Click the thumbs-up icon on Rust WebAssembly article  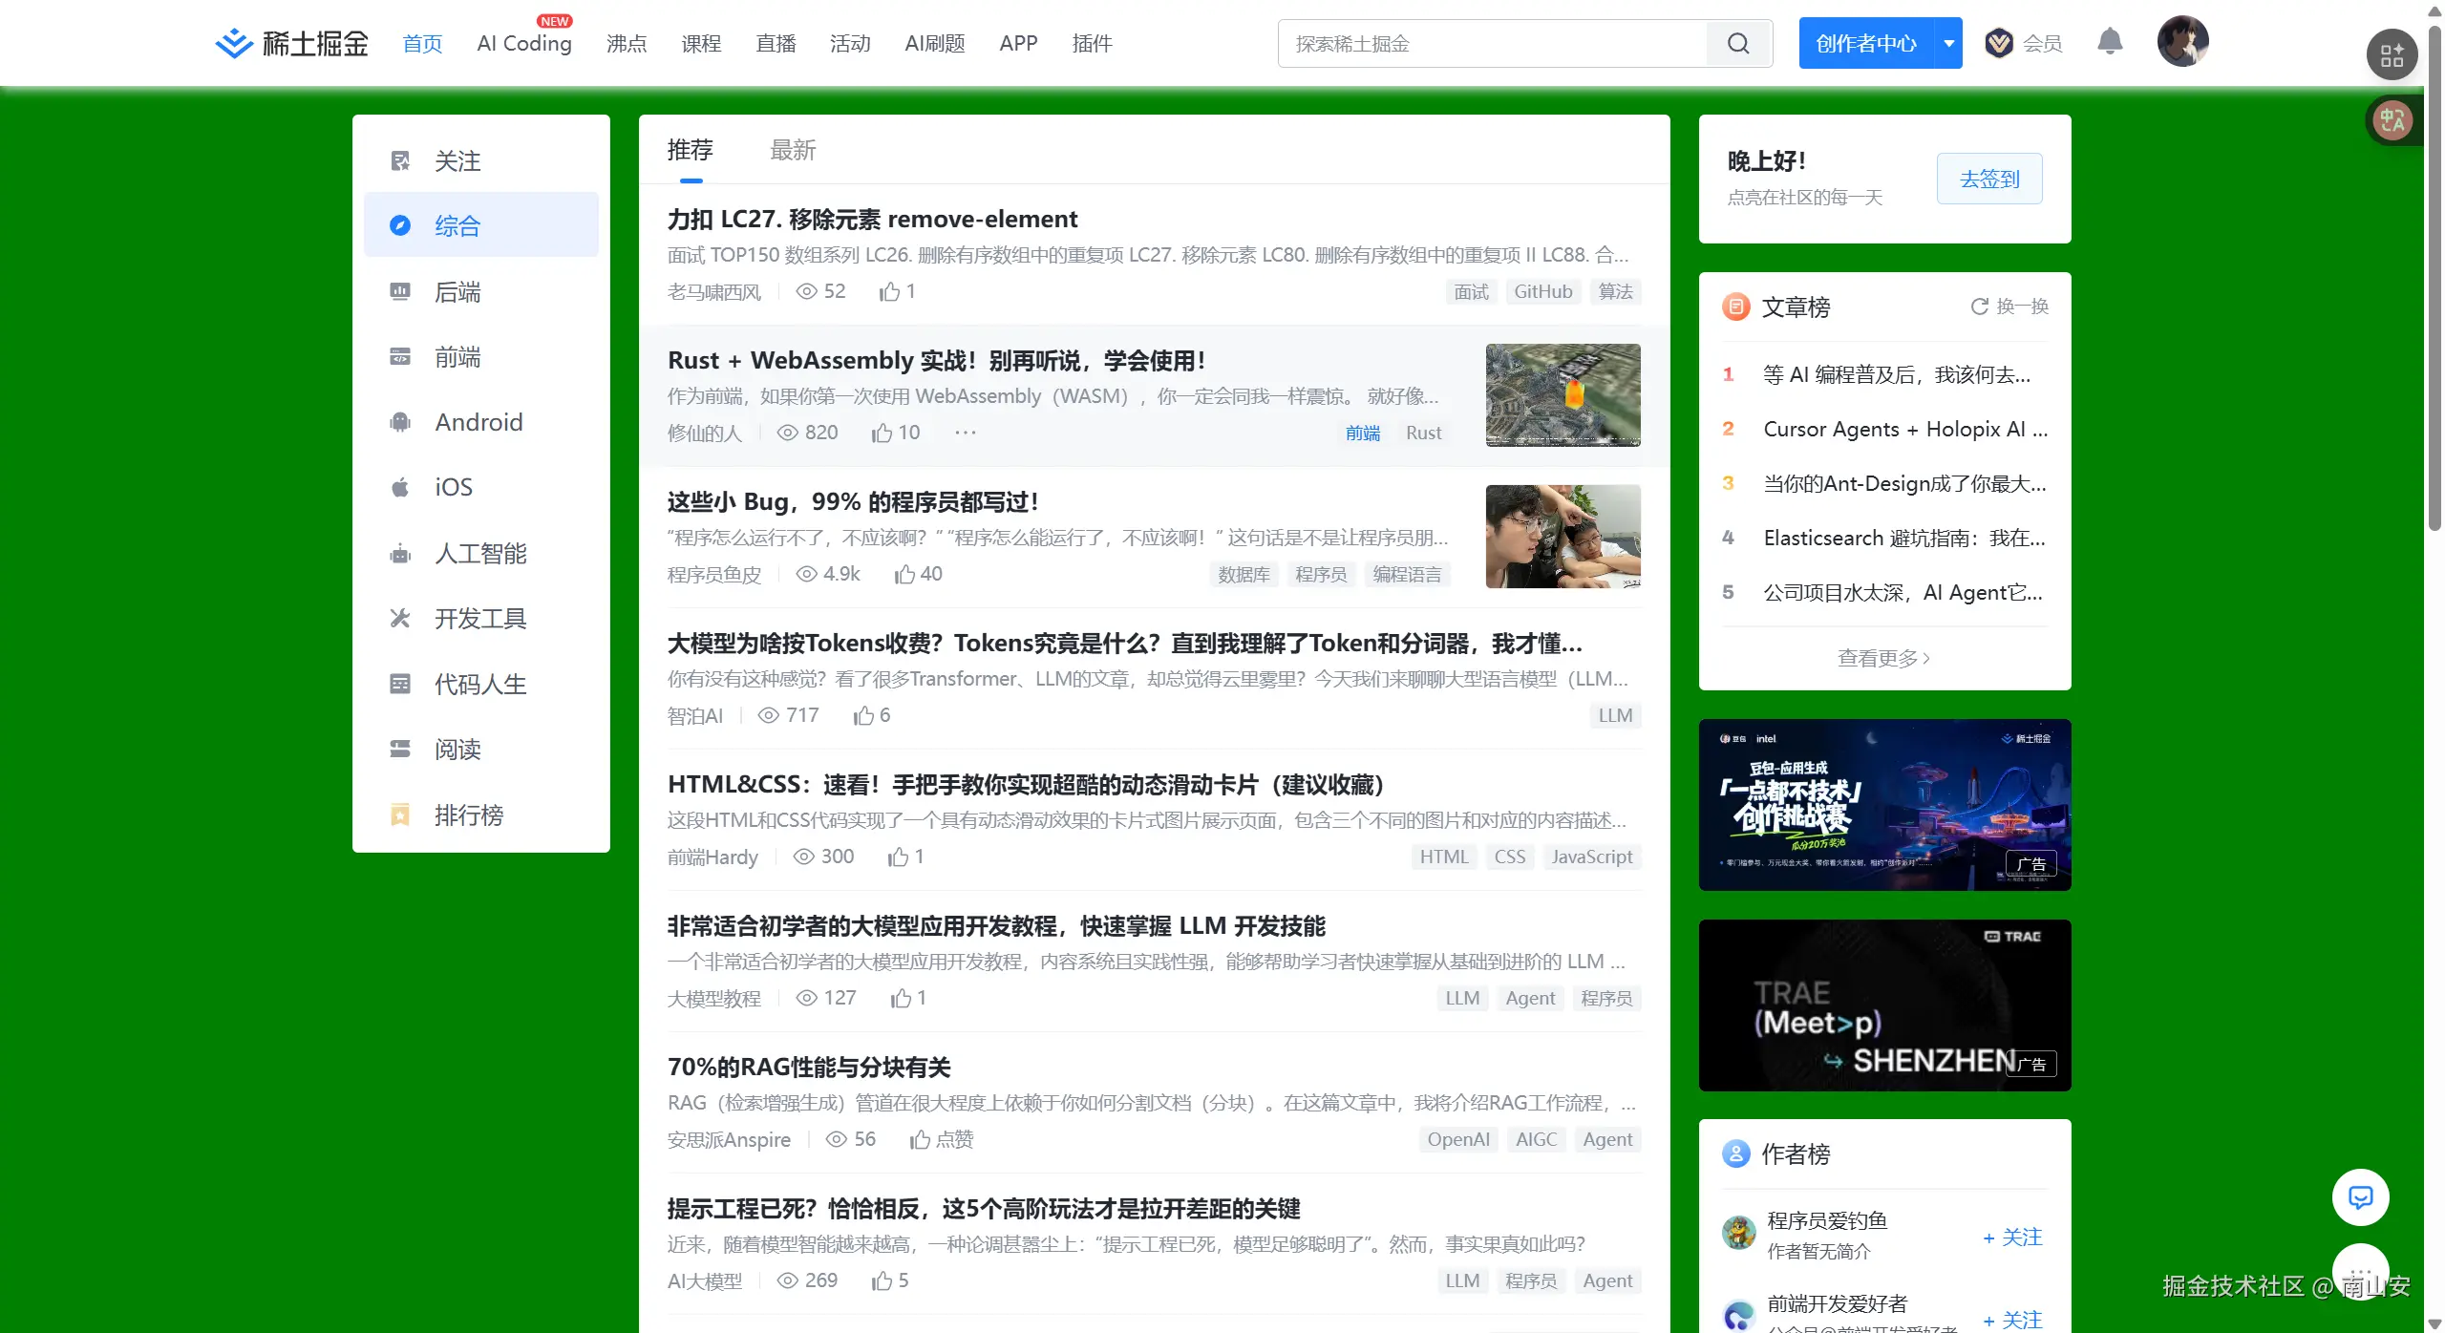click(x=881, y=434)
